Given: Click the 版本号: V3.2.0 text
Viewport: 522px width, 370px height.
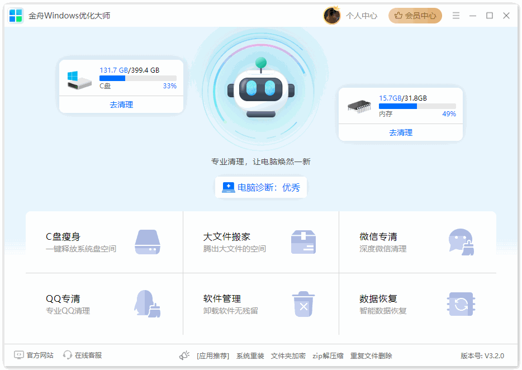Looking at the screenshot, I should pos(482,356).
